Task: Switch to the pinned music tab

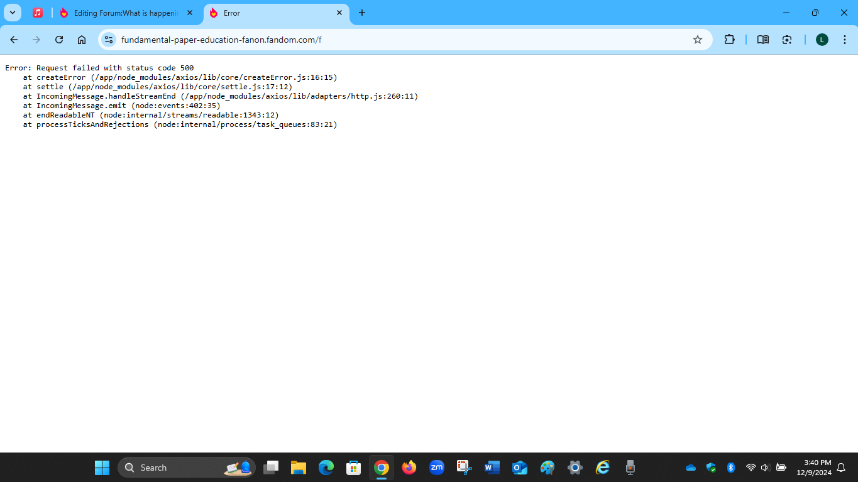Action: click(38, 13)
